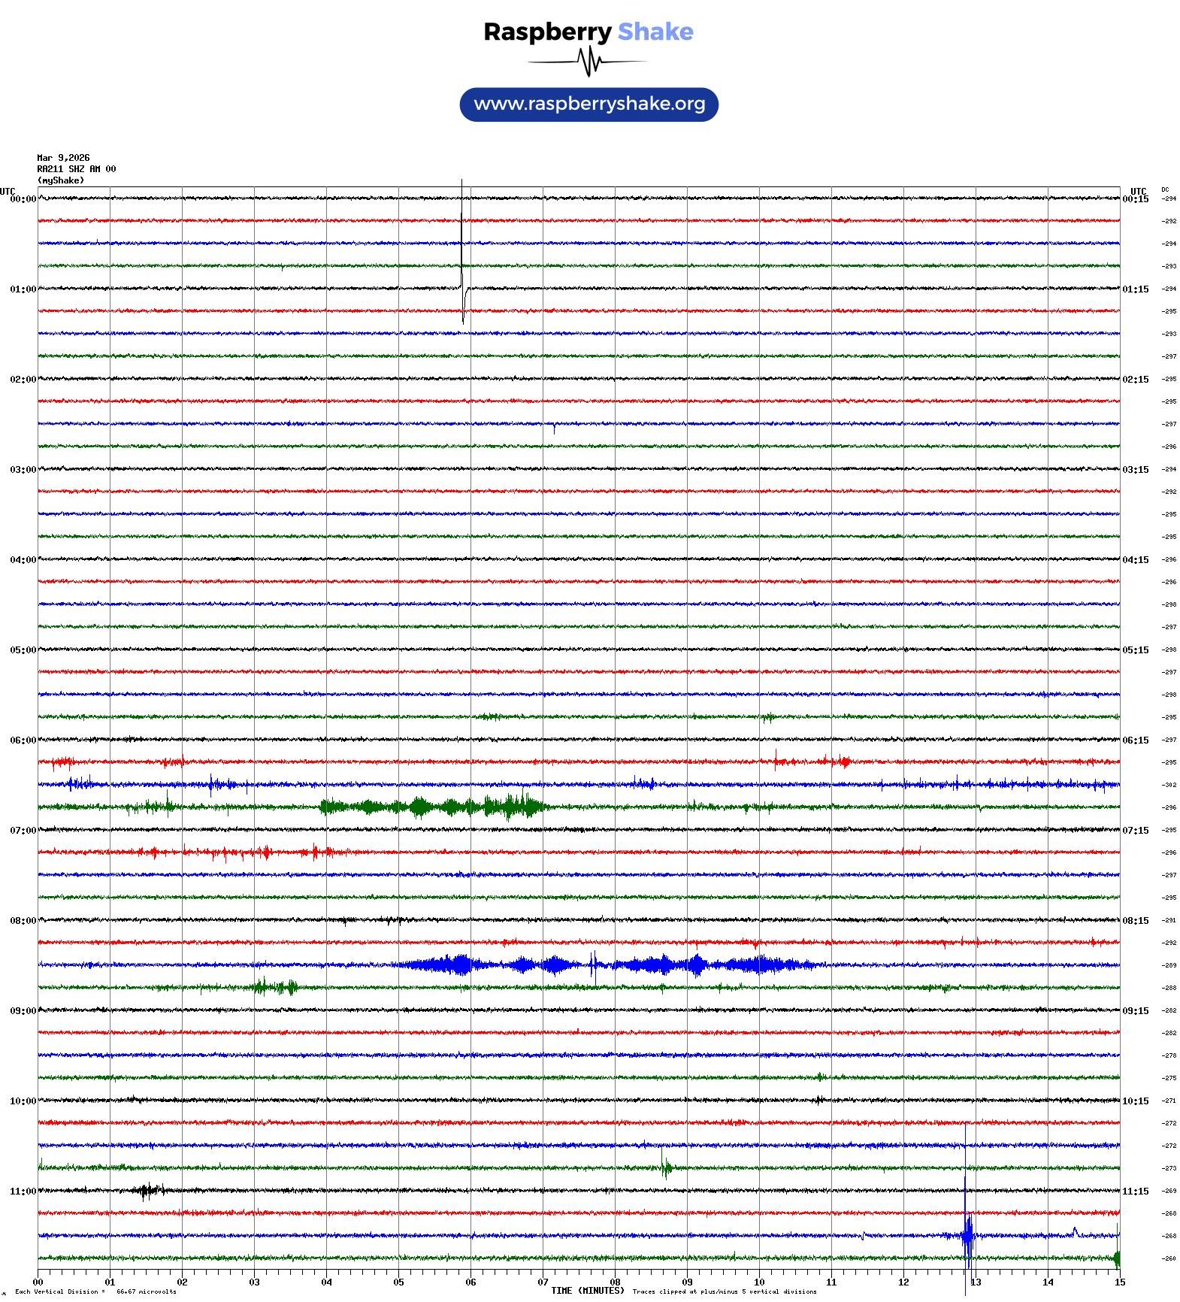Click the 08:15 right axis time label

point(1135,921)
